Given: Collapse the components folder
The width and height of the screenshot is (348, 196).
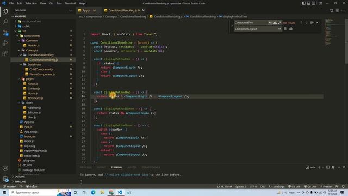Looking at the screenshot, I should pyautogui.click(x=17, y=36).
